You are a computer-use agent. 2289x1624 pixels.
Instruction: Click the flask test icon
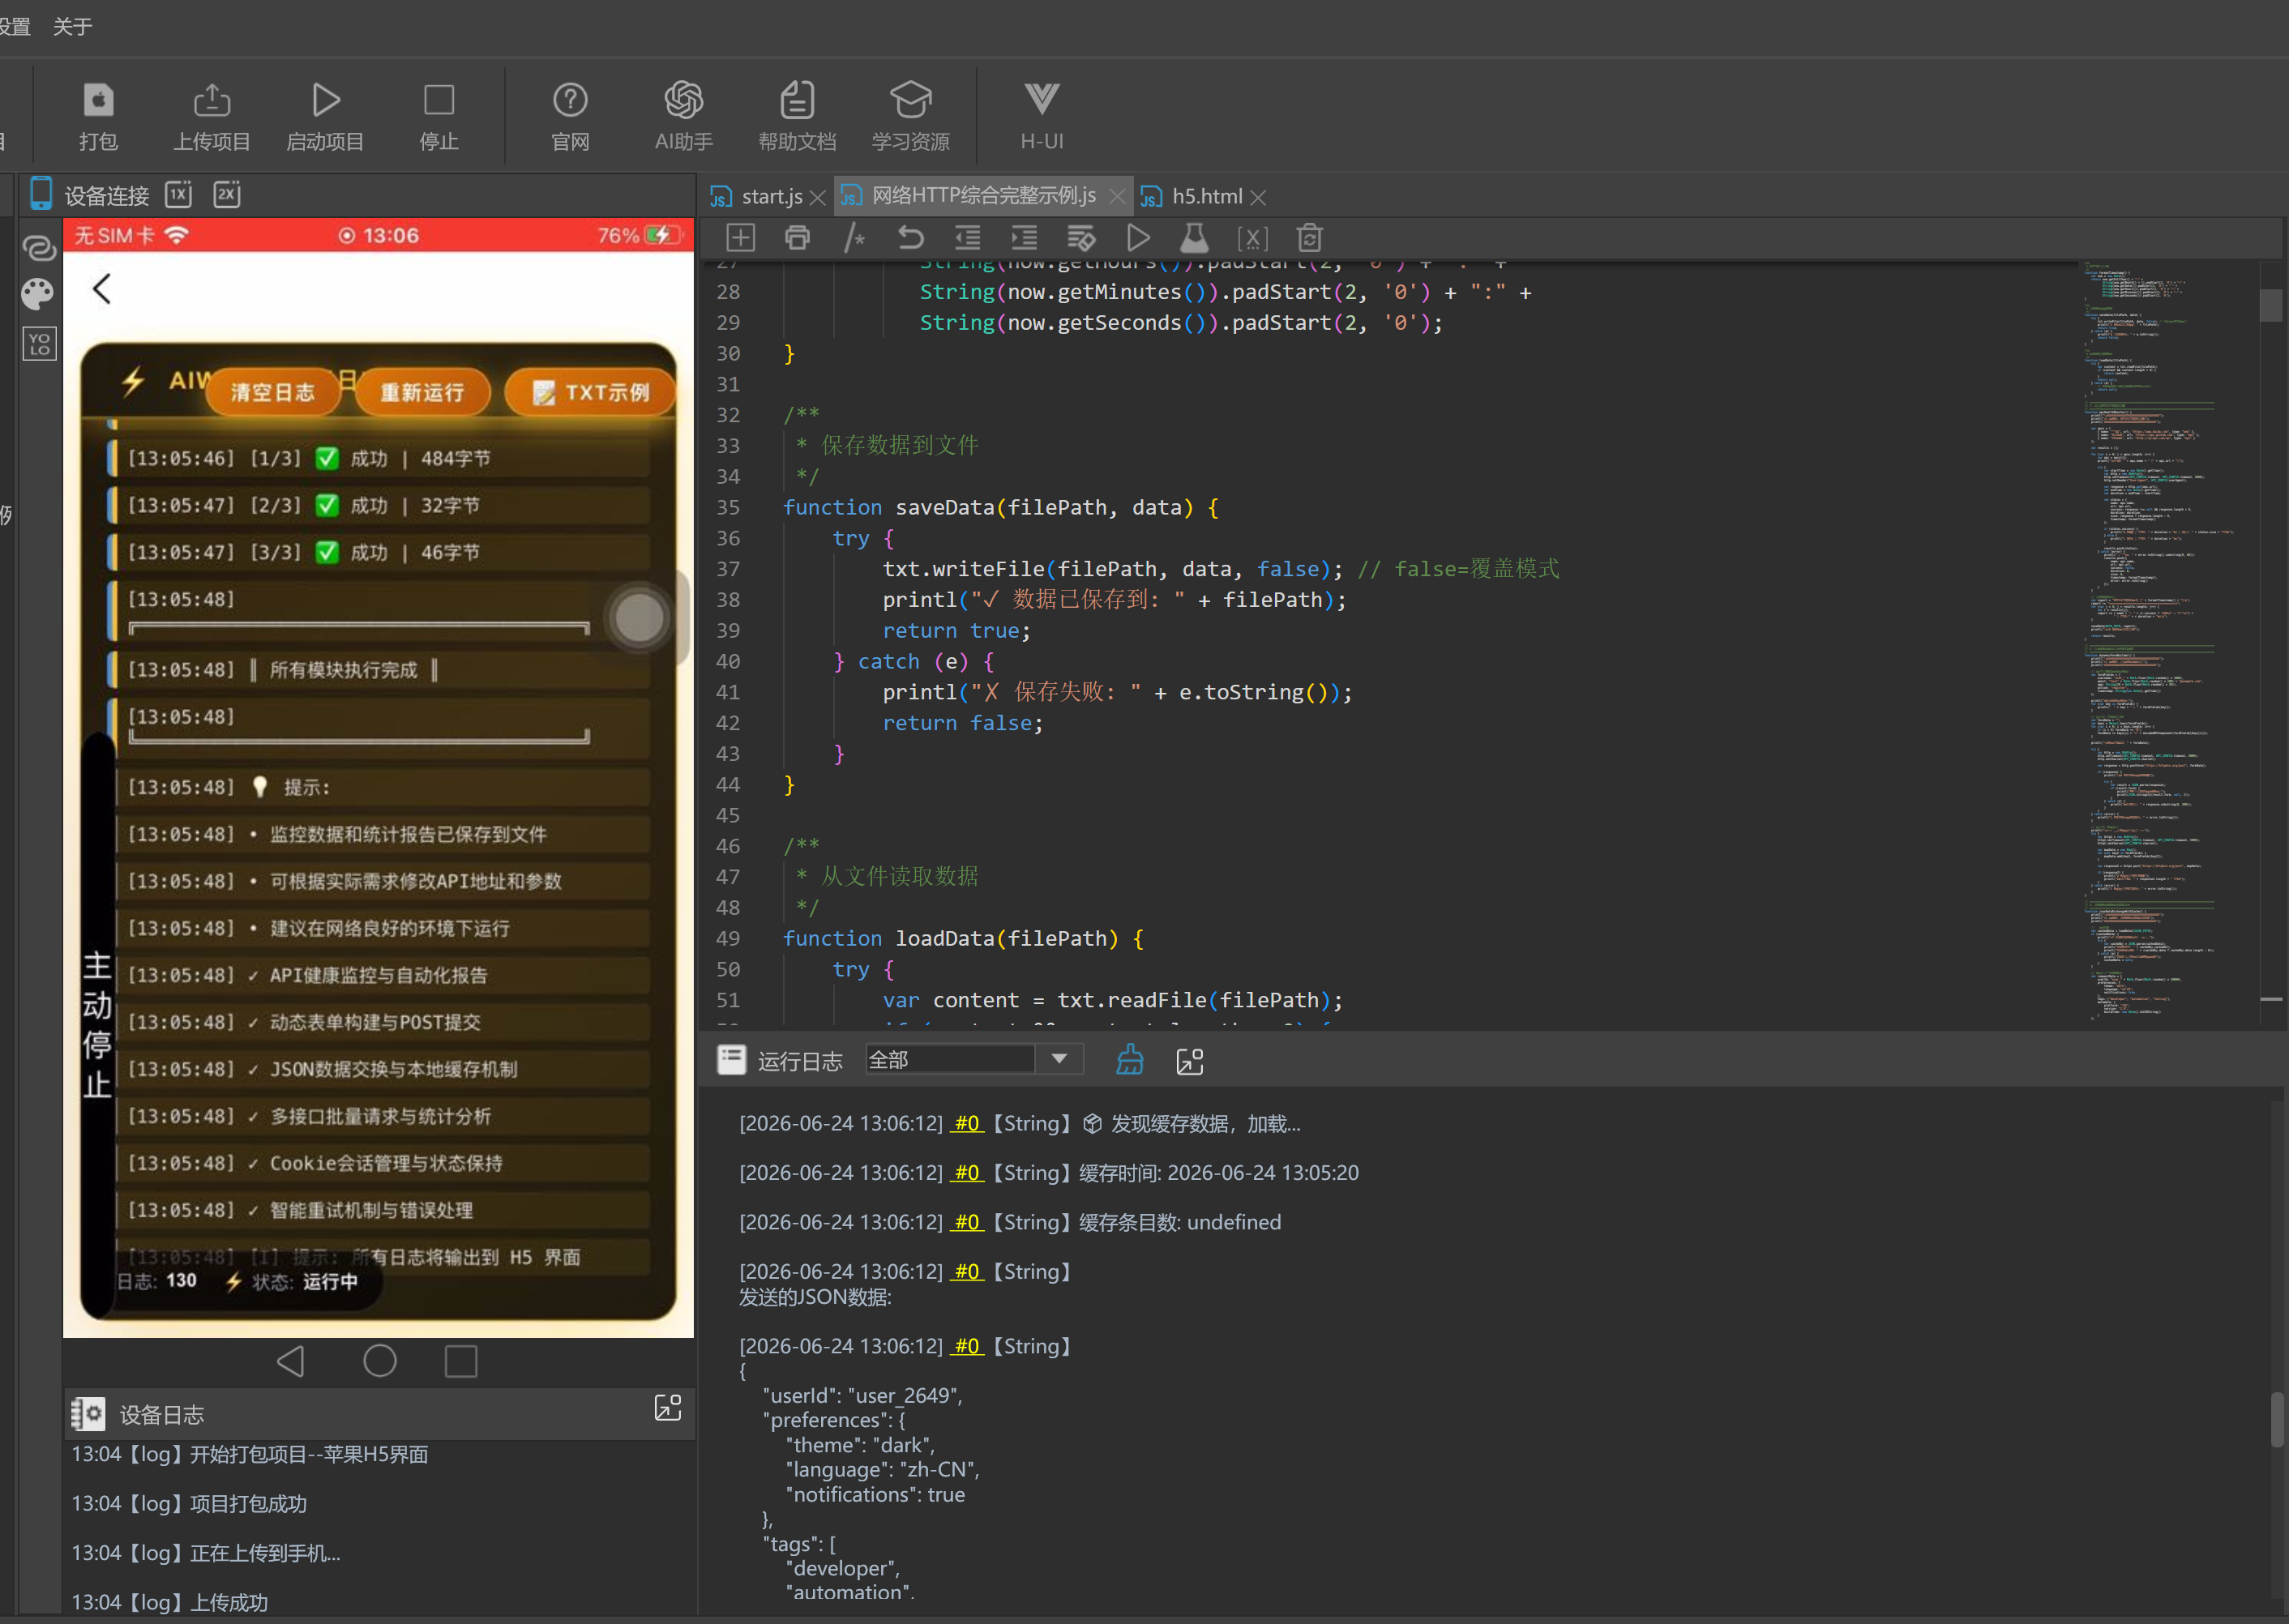(x=1195, y=238)
